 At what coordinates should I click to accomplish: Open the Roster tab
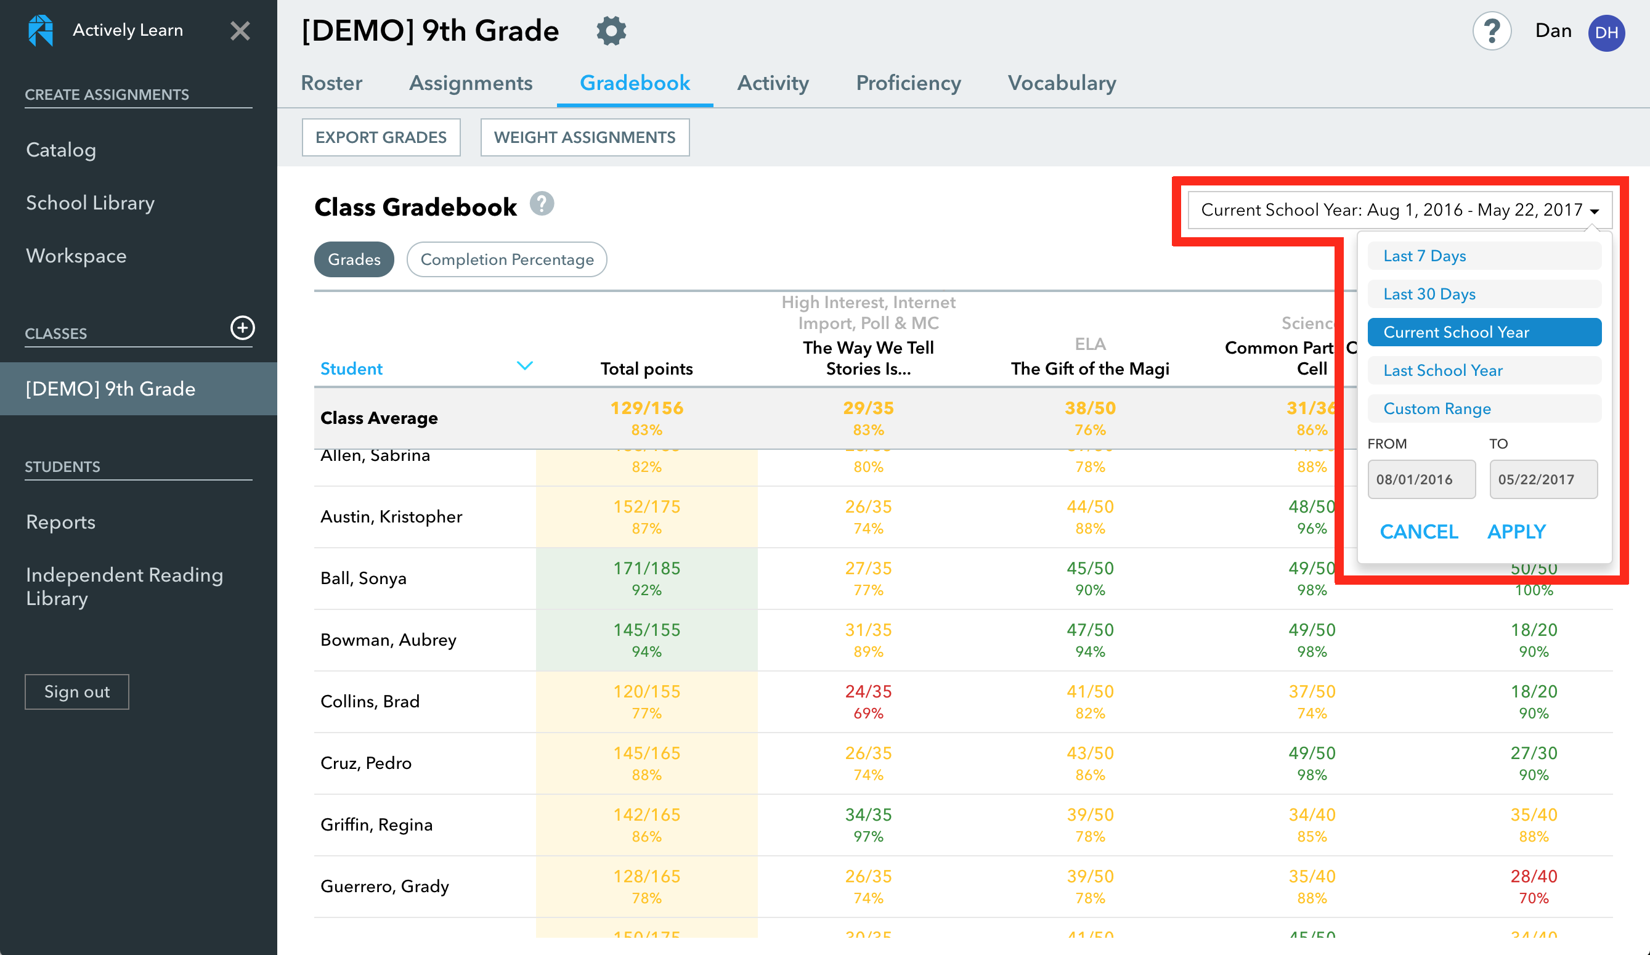(x=331, y=83)
